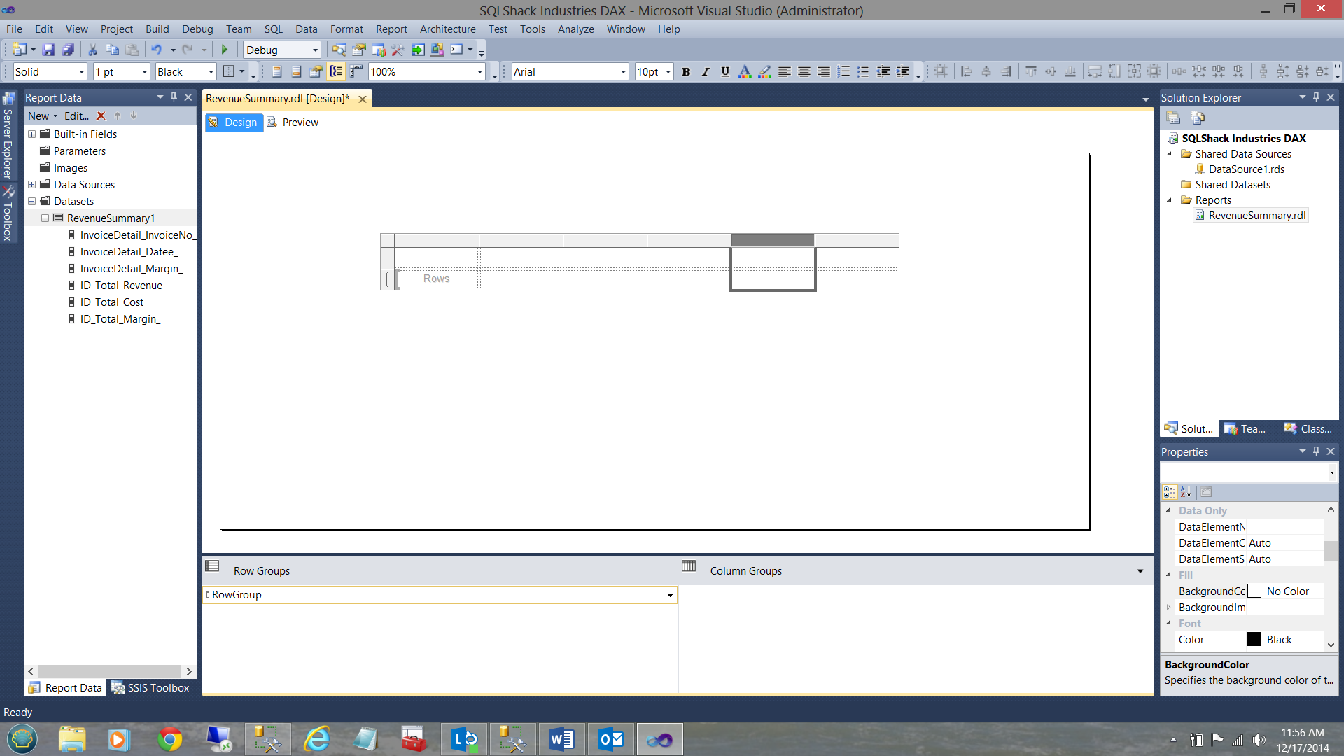
Task: Collapse the RevenueSummary1 dataset node
Action: [x=45, y=218]
